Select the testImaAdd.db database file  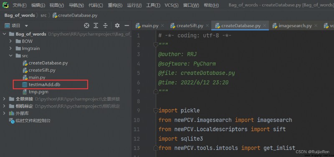click(x=44, y=85)
